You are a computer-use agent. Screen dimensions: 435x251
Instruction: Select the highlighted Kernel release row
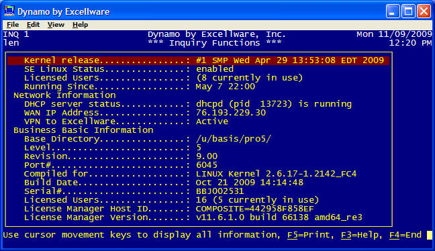tap(198, 60)
